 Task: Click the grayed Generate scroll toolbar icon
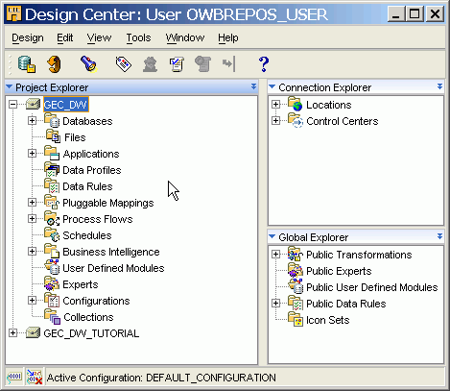(202, 63)
